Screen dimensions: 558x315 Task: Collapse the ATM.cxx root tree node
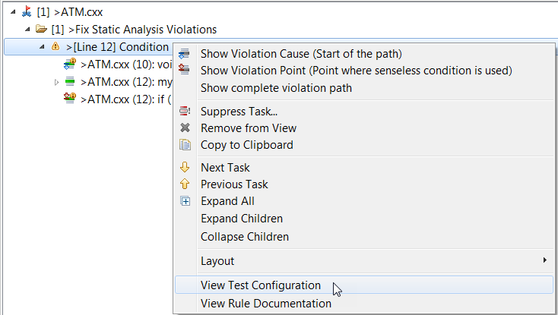pyautogui.click(x=13, y=12)
